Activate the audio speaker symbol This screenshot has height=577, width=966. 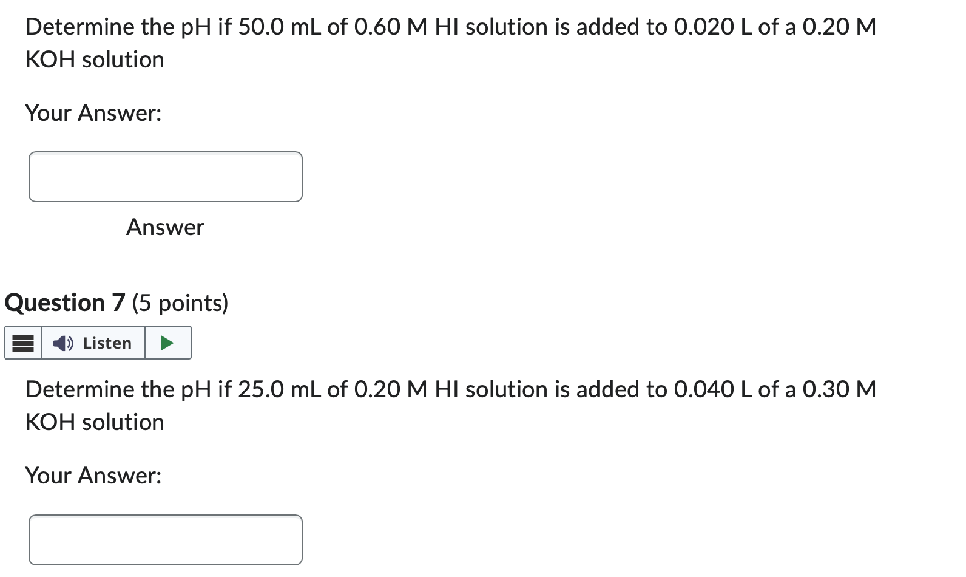[x=63, y=343]
